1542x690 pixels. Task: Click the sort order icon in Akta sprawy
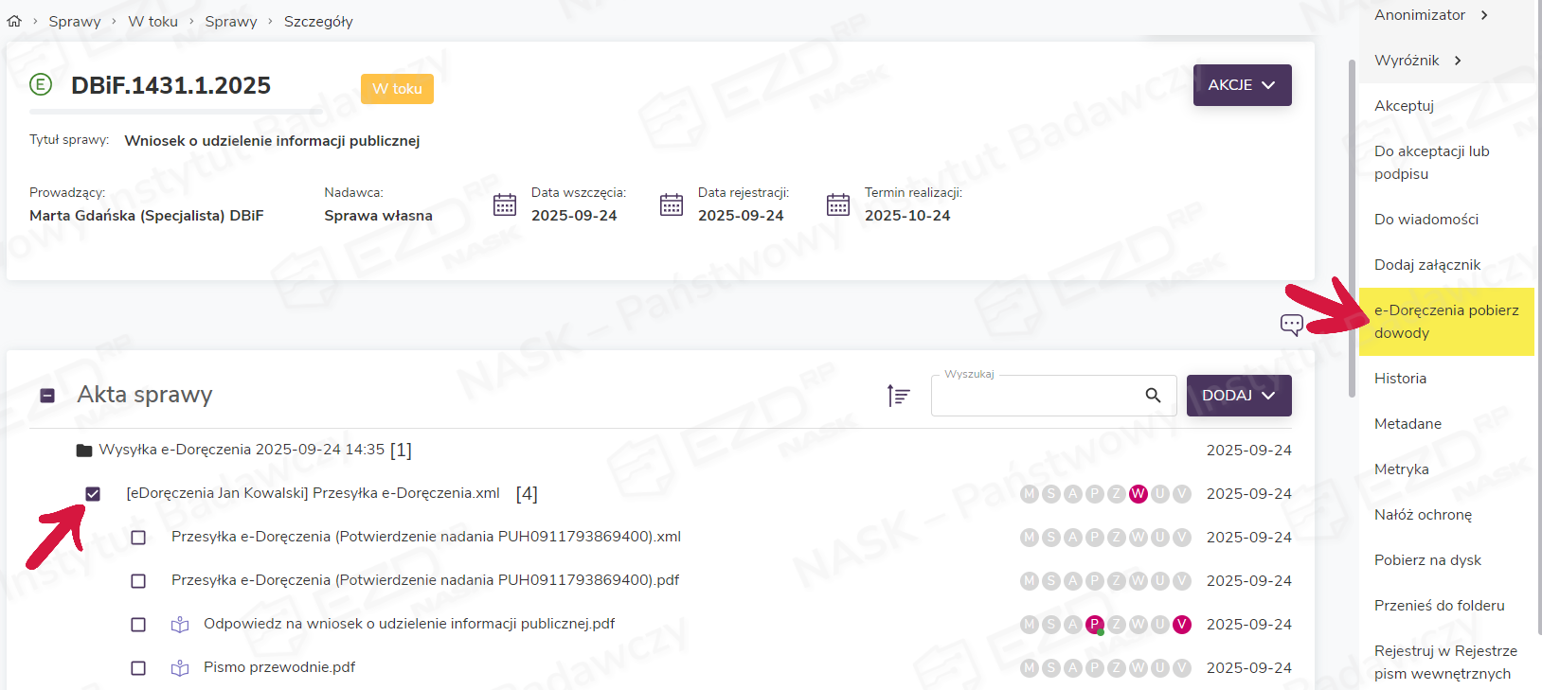898,396
